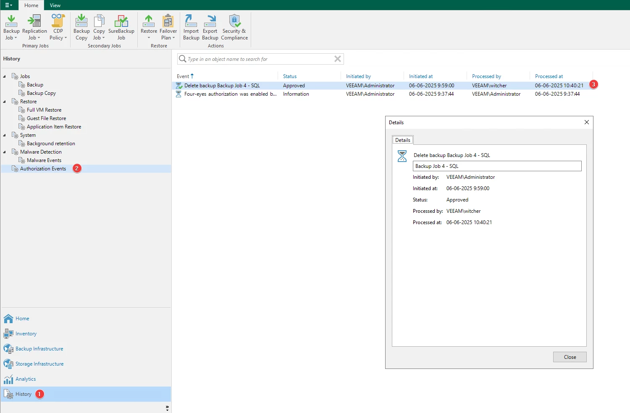Viewport: 630px width, 413px height.
Task: Clear search with the X icon
Action: [337, 59]
